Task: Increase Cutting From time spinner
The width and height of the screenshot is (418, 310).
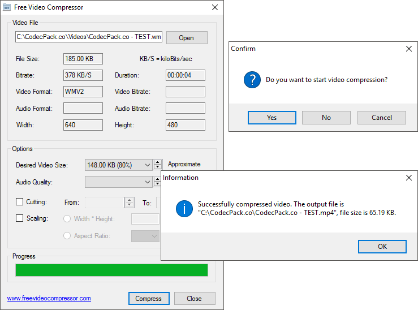Action: point(130,200)
